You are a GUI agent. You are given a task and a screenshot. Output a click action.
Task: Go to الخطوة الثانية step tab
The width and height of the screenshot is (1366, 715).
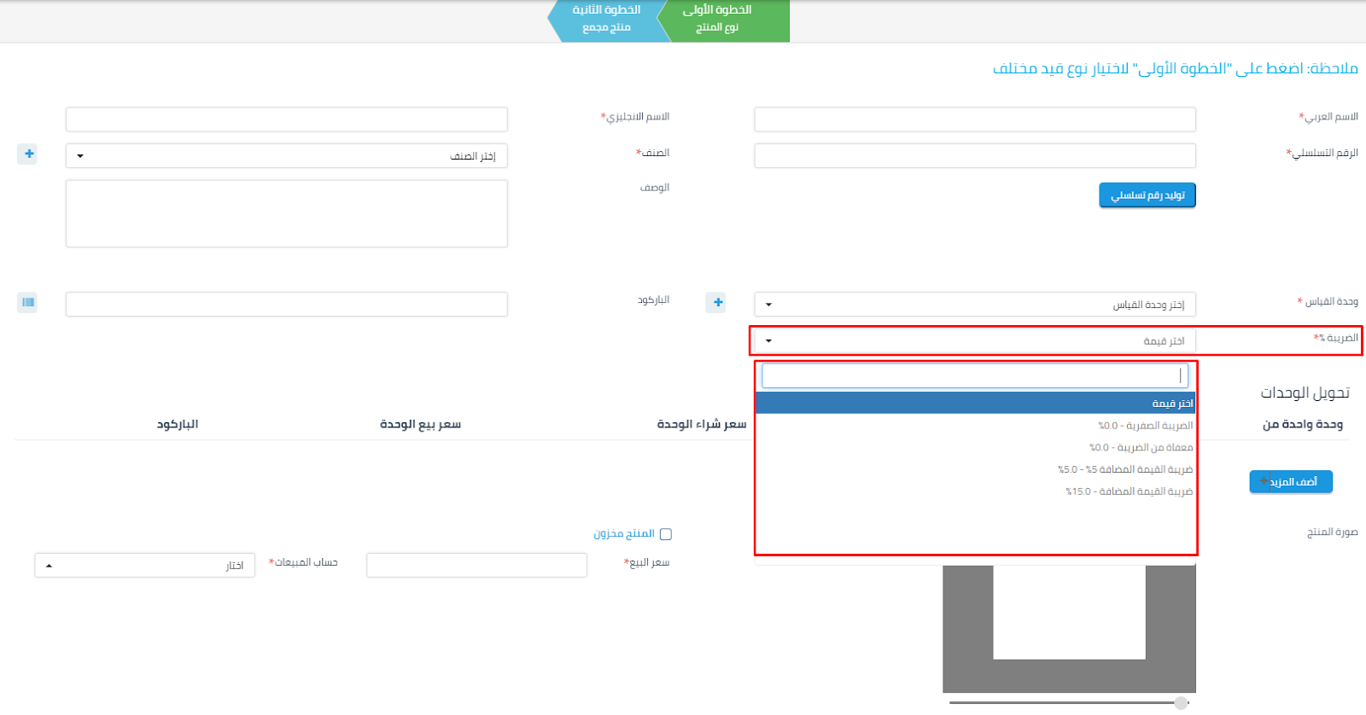point(606,19)
